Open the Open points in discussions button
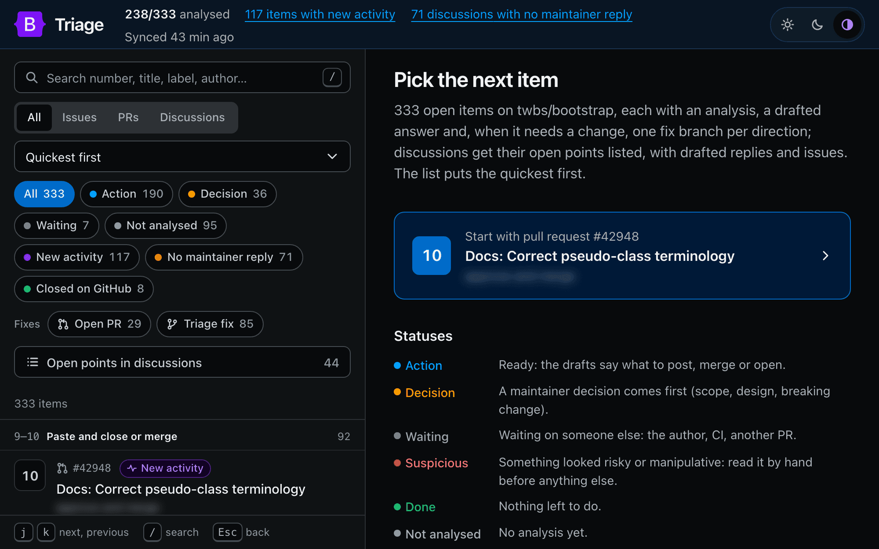This screenshot has width=879, height=549. (x=182, y=362)
